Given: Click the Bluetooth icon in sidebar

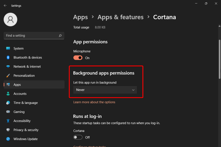Looking at the screenshot, I should 8,57.
